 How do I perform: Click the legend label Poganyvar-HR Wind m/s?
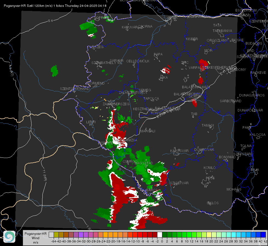[36, 238]
